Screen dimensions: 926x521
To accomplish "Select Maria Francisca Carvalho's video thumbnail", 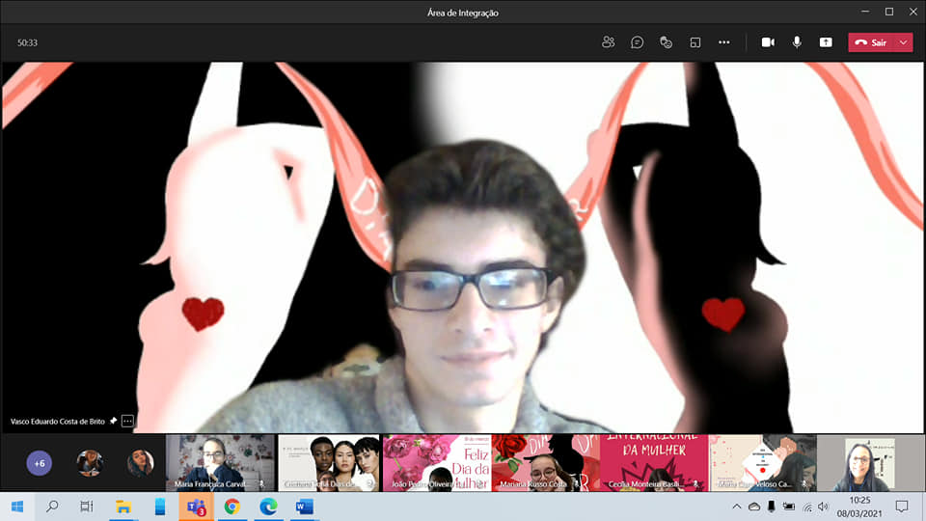I will point(220,463).
